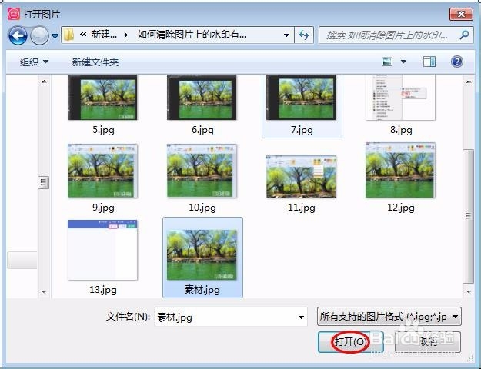Select thumbnail of 6.jpg
Screen dimensions: 481x369
pyautogui.click(x=202, y=98)
